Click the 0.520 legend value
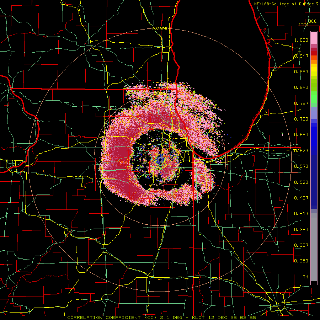 301,182
